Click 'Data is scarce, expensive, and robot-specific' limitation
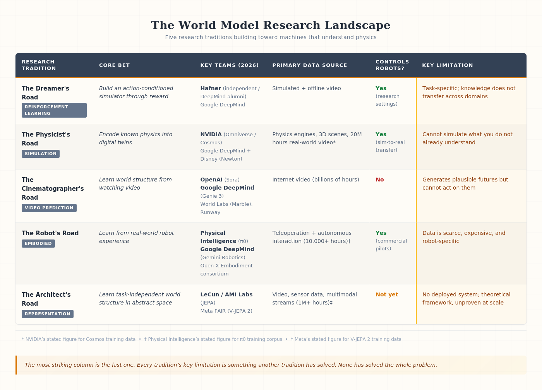Viewport: 542px width, 390px height. 464,237
